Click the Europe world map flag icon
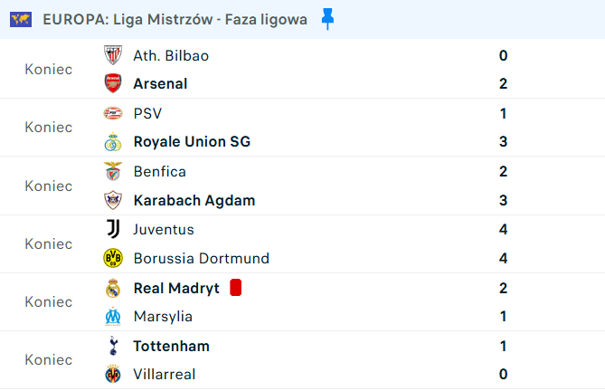The height and width of the screenshot is (391, 605). click(x=21, y=19)
